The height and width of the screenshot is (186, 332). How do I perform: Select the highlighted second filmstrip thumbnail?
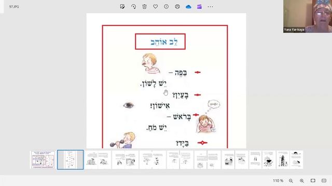71,160
